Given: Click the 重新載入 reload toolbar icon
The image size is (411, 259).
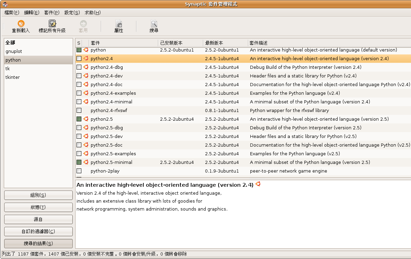Looking at the screenshot, I should pos(21,24).
